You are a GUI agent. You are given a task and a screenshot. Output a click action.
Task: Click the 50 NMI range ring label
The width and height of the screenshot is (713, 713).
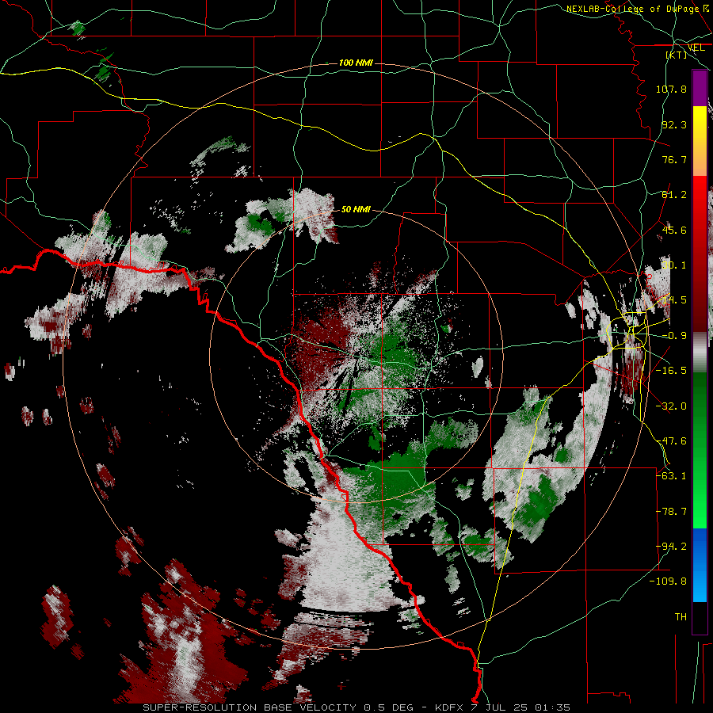click(356, 210)
